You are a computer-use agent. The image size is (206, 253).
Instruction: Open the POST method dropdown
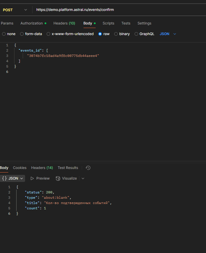pyautogui.click(x=15, y=10)
